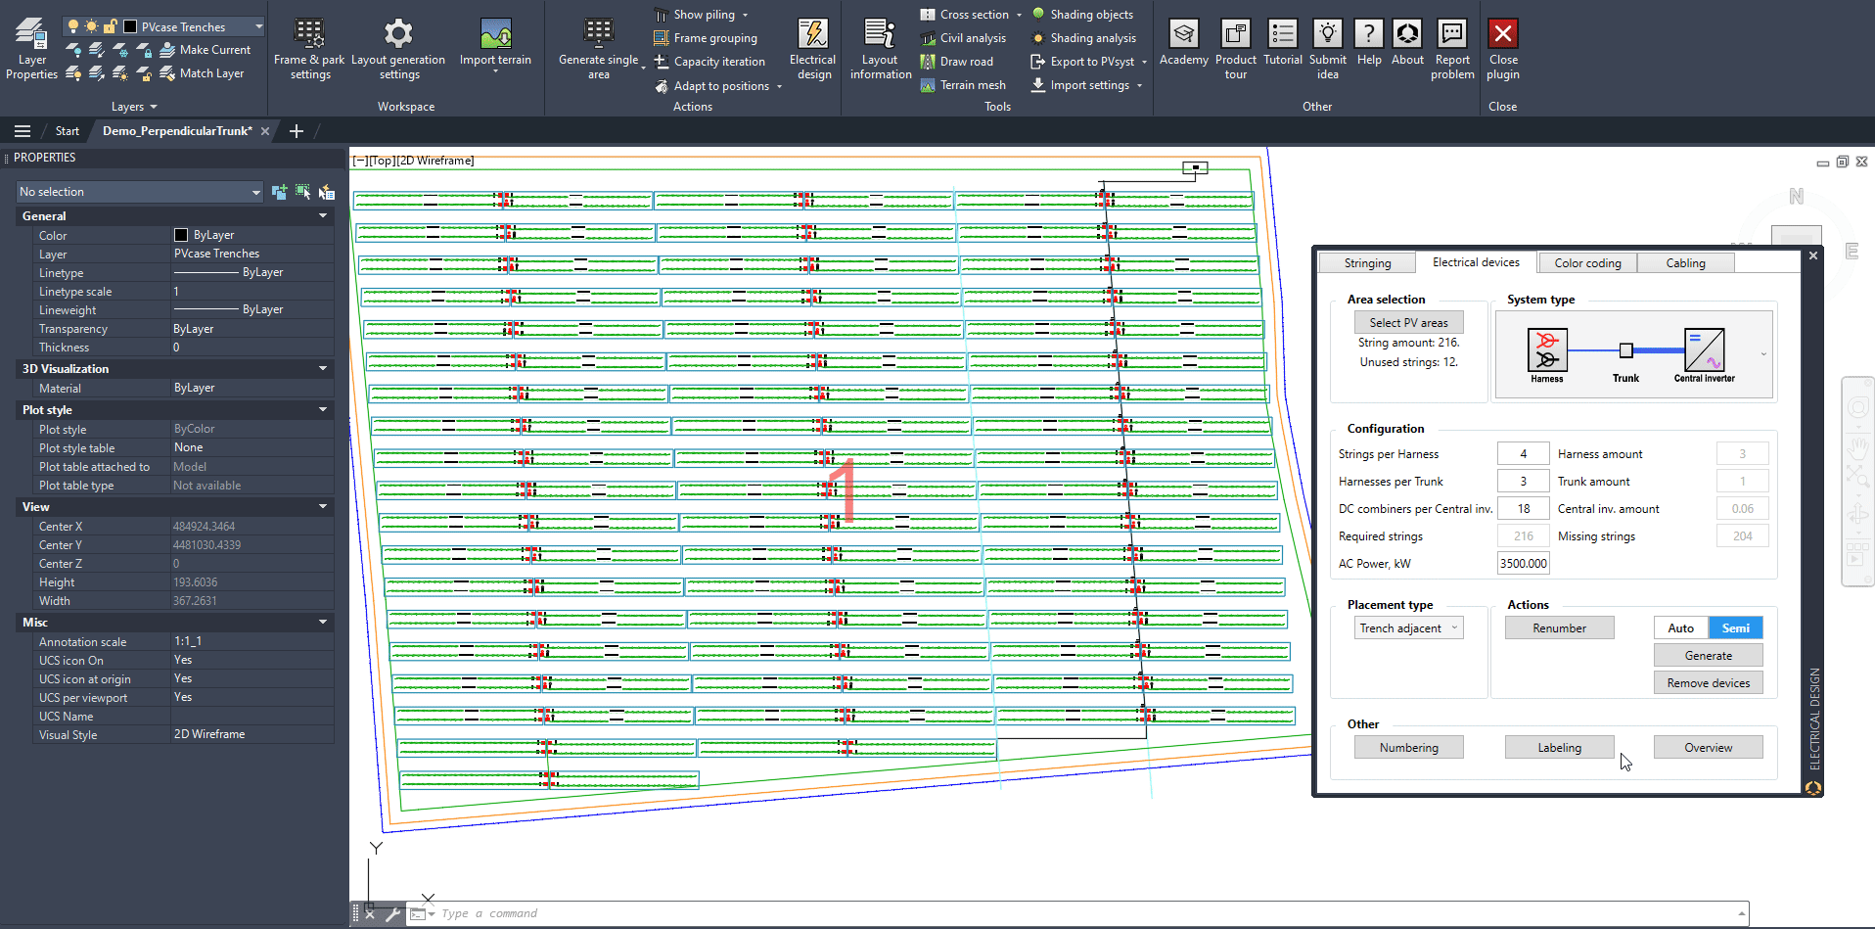Click the Strings per Harness field
The width and height of the screenshot is (1875, 929).
tap(1522, 454)
